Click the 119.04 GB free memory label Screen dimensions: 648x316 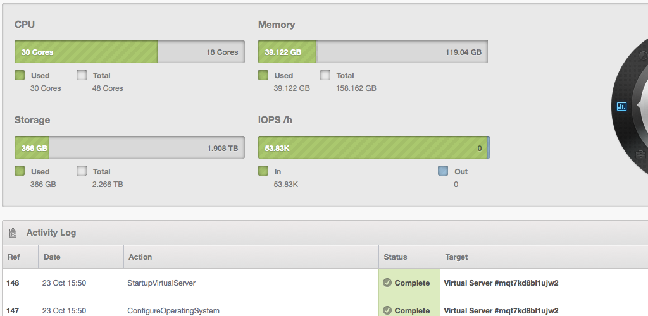coord(463,52)
